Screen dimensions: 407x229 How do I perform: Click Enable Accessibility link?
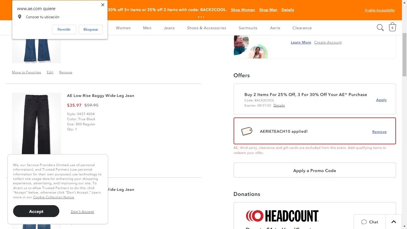380,10
